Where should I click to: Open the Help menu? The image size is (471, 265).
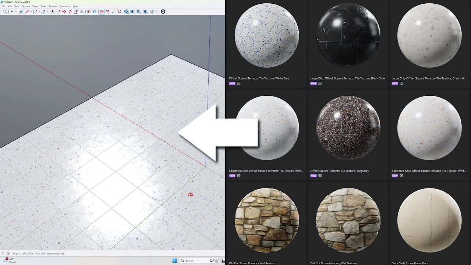[75, 6]
